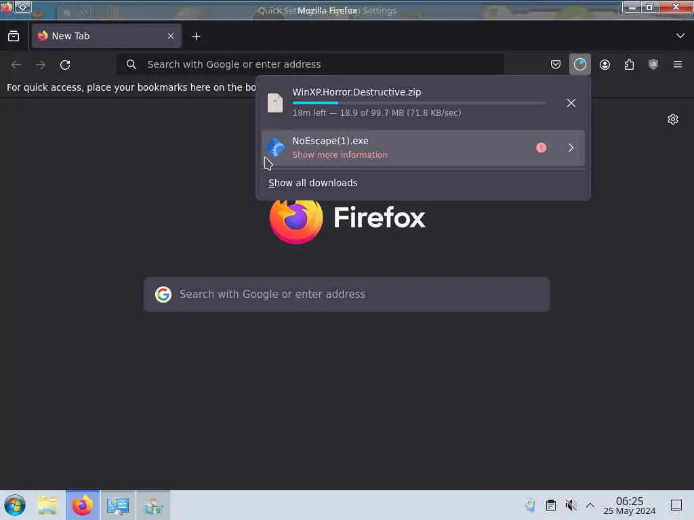Expand NoEscape(1).exe details arrow
The width and height of the screenshot is (694, 520).
coord(571,148)
